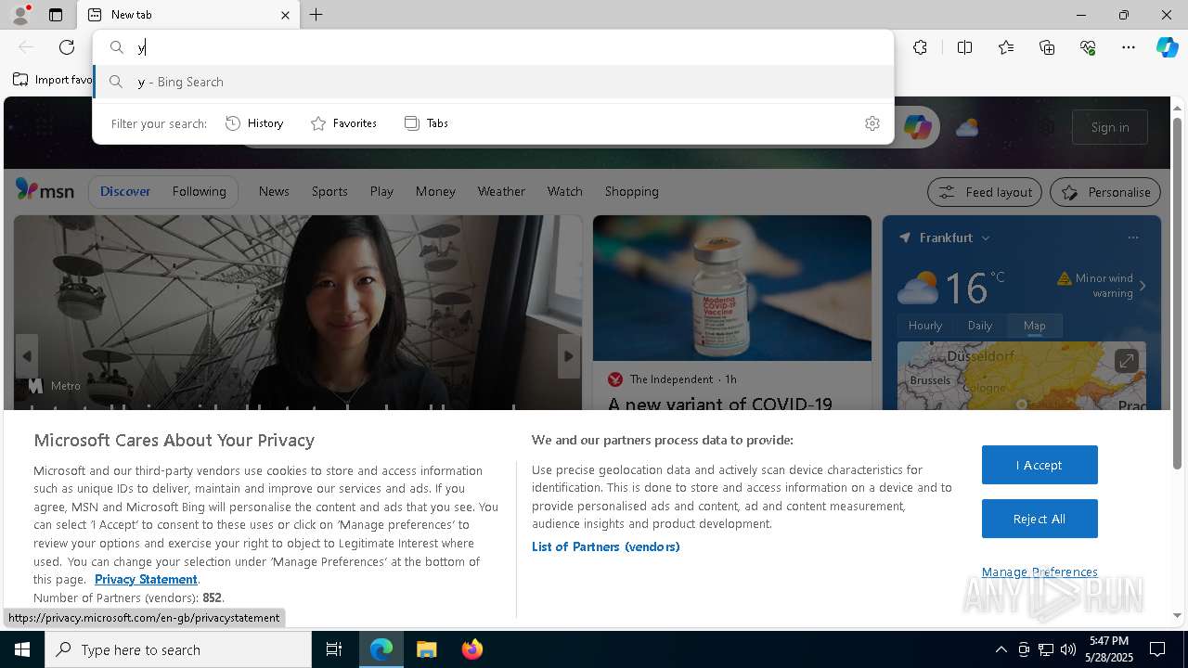Image resolution: width=1188 pixels, height=668 pixels.
Task: Click the Personalise button
Action: point(1105,192)
